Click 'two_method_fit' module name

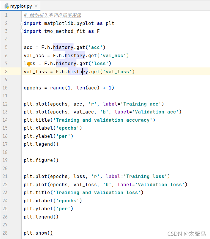click(64, 31)
